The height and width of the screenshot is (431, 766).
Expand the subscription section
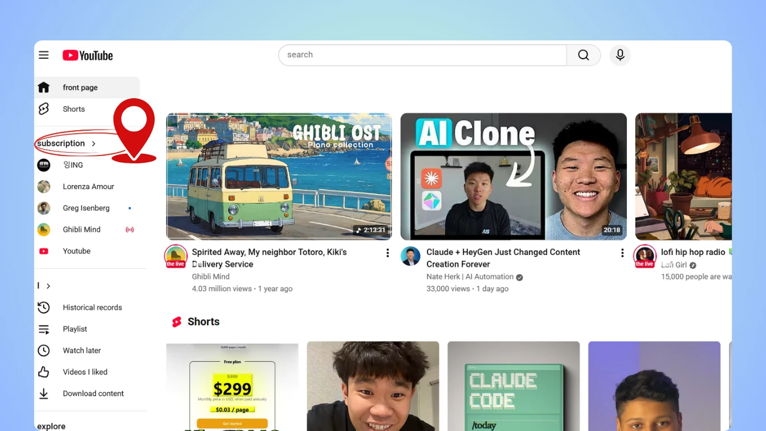62,143
